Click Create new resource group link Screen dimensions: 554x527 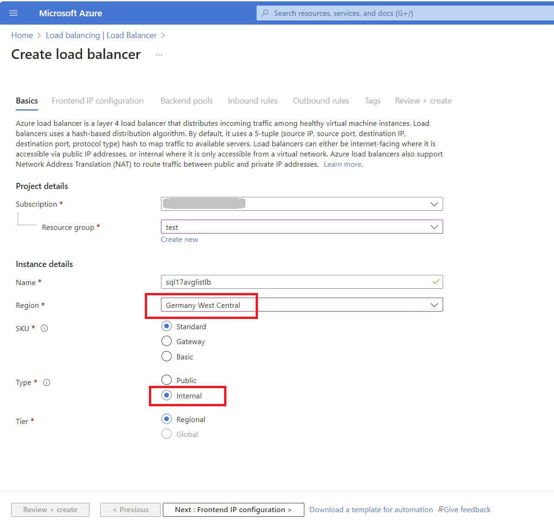pyautogui.click(x=180, y=240)
